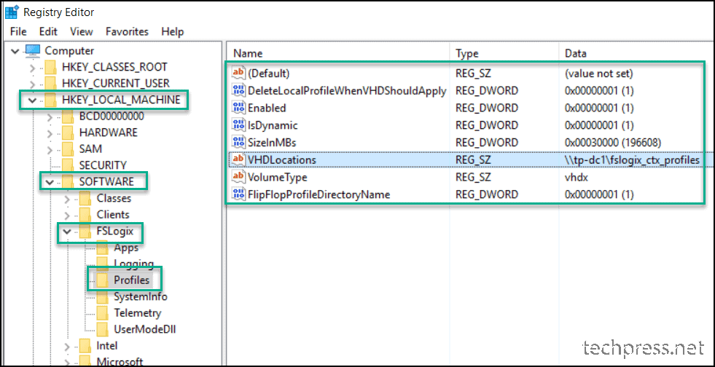Expand the SAM key
715x367 pixels.
coord(50,149)
